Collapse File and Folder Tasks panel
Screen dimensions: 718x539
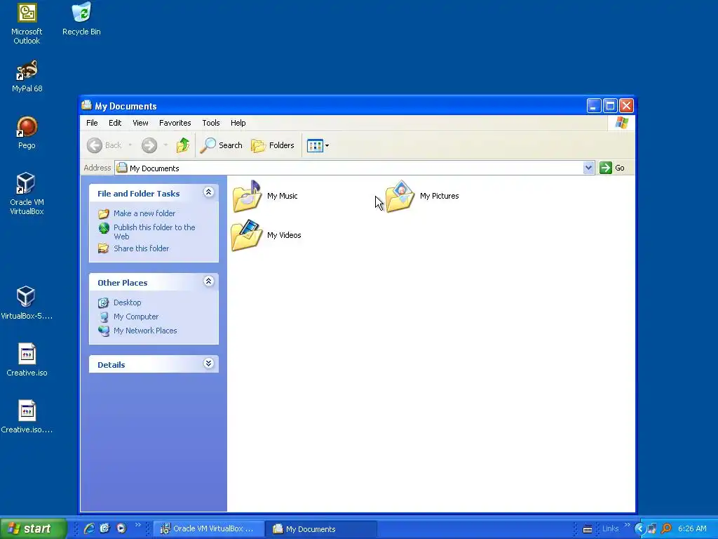208,192
